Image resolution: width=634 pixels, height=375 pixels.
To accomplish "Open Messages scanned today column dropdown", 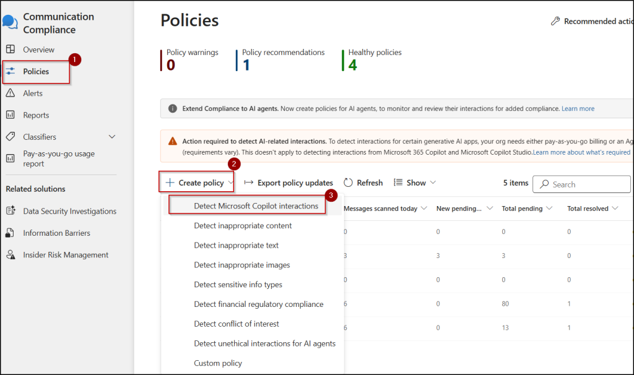I will pos(423,208).
